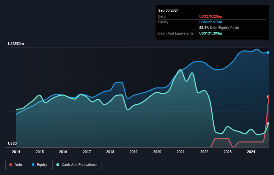274x175 pixels.
Task: Click the 2018 x-axis label
Action: (110, 152)
